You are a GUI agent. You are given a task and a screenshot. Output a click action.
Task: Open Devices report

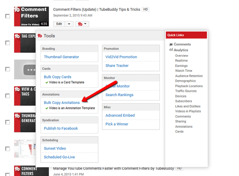181,96
